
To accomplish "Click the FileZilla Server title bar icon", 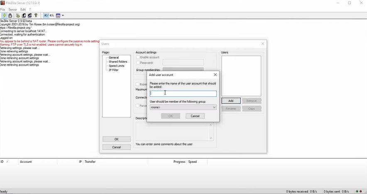I will [x=2, y=3].
